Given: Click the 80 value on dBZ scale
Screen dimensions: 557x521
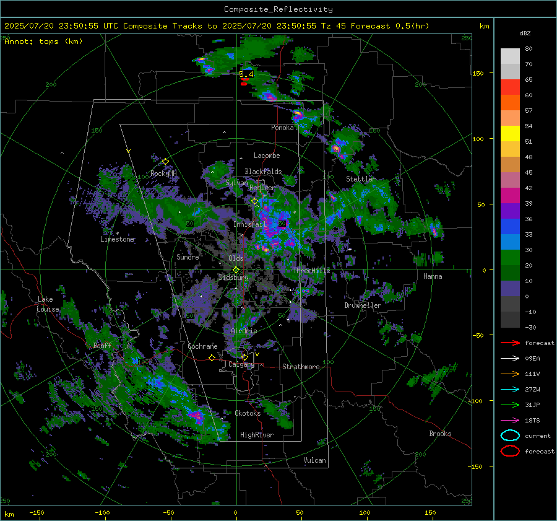Looking at the screenshot, I should (529, 49).
